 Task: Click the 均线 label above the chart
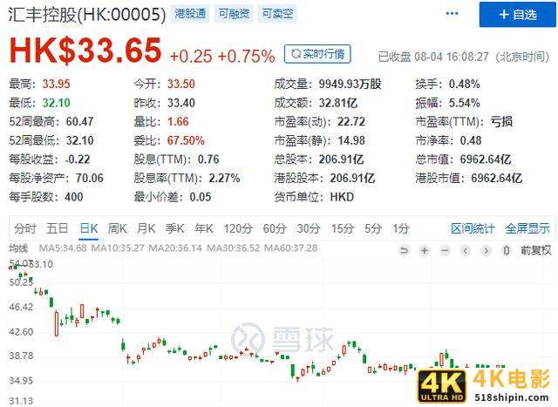tap(18, 248)
